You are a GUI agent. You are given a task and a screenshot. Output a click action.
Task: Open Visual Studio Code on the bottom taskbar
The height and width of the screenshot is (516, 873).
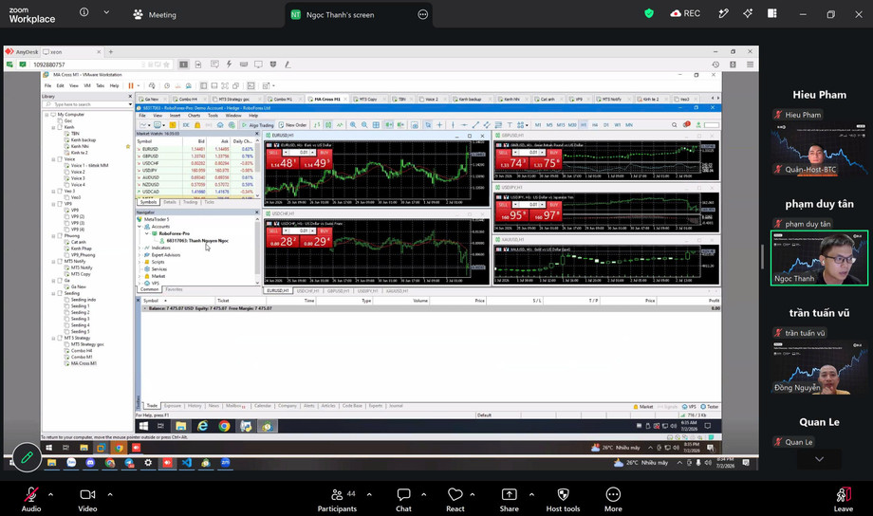(x=187, y=463)
